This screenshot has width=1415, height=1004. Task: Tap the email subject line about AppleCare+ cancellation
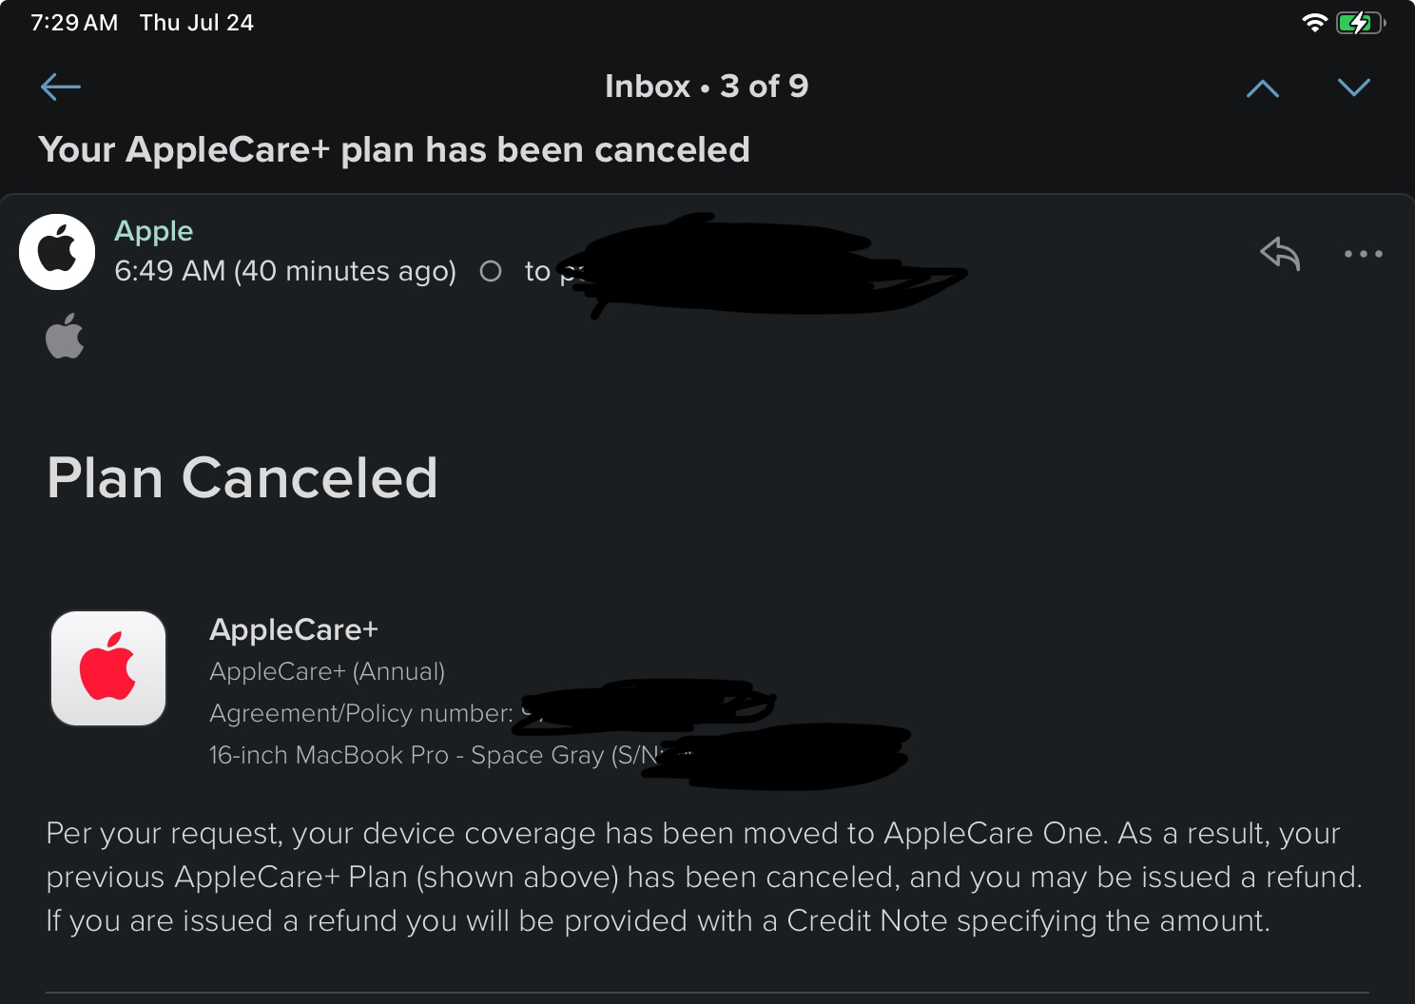click(394, 150)
